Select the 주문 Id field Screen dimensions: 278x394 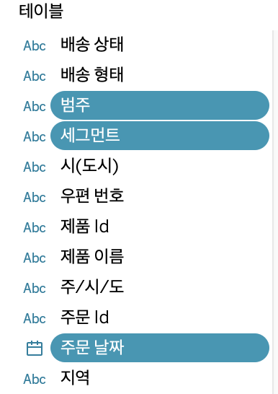click(x=160, y=318)
